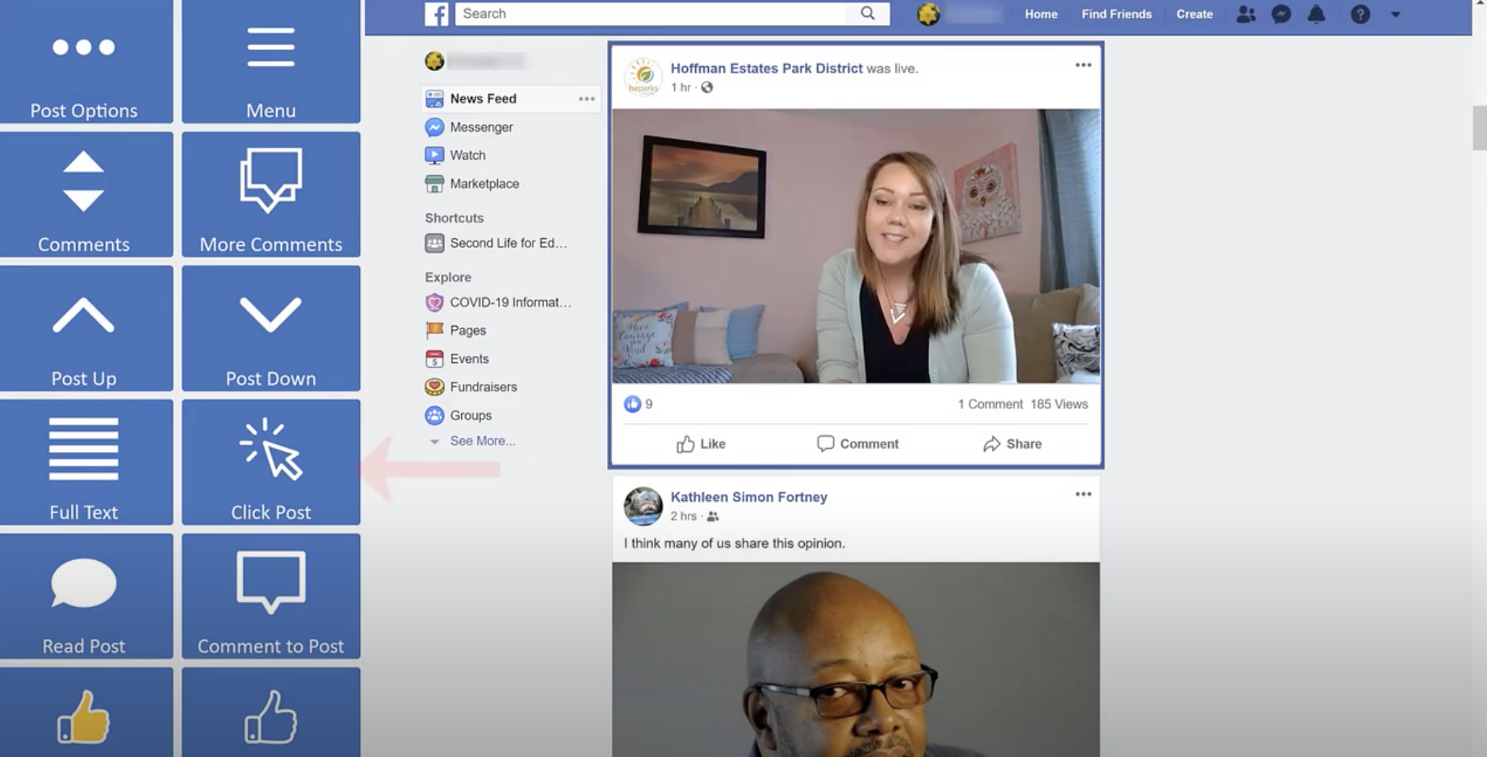1487x757 pixels.
Task: View the 9 likes reaction count
Action: [638, 404]
